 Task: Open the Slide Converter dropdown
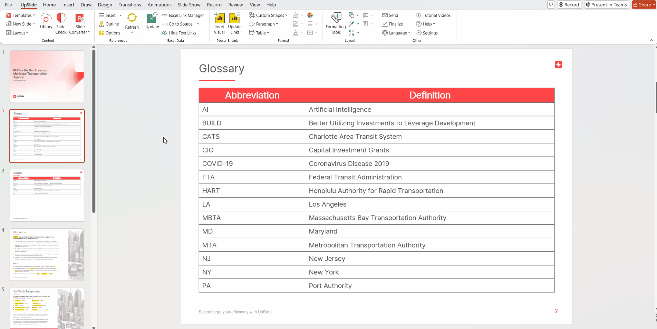(80, 23)
